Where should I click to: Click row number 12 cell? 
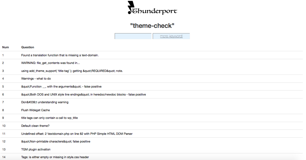[x=4, y=141]
